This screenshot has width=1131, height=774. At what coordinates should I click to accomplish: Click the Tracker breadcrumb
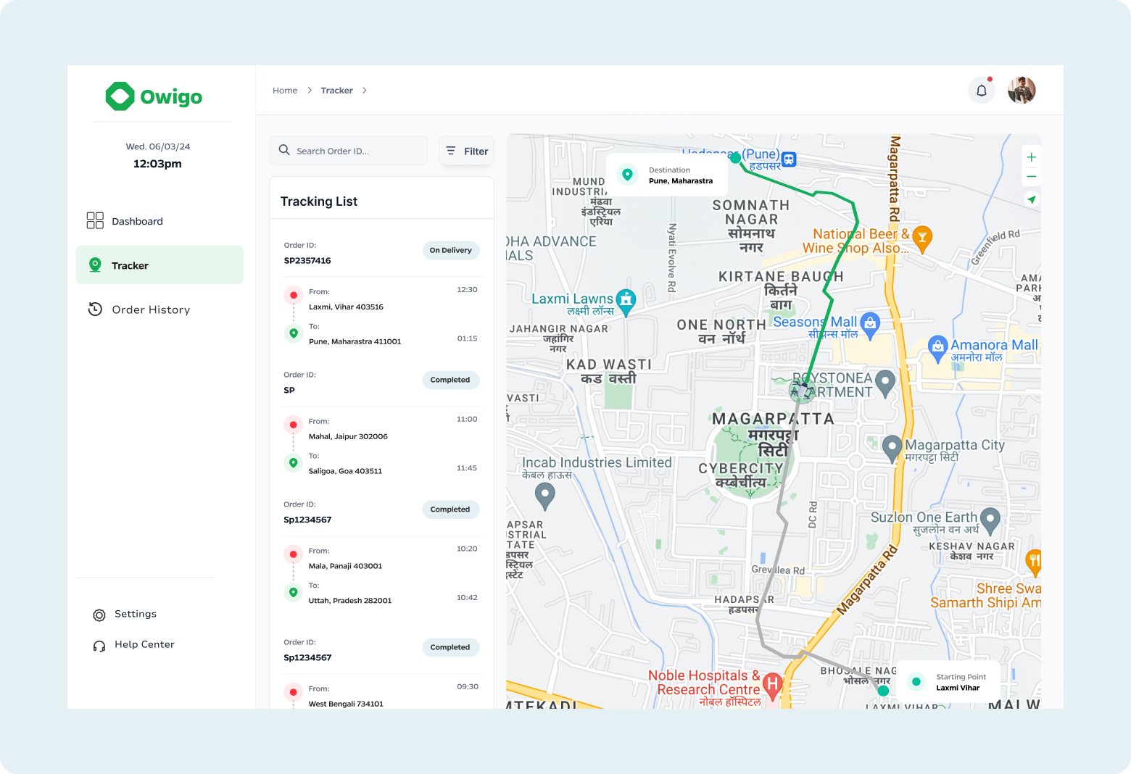337,91
